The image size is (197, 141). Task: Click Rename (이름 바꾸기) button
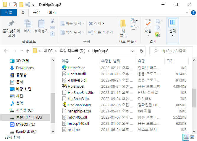(101, 32)
